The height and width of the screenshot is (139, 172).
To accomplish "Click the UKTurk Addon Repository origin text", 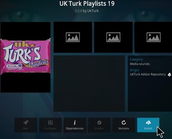I will pos(148,74).
